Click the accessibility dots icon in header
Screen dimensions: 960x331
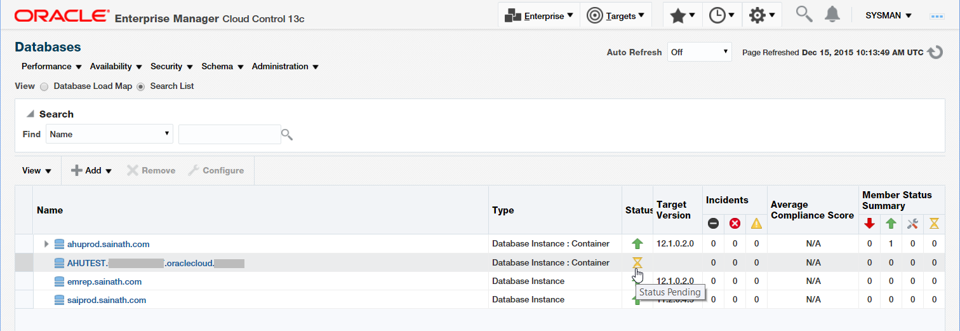pyautogui.click(x=937, y=16)
